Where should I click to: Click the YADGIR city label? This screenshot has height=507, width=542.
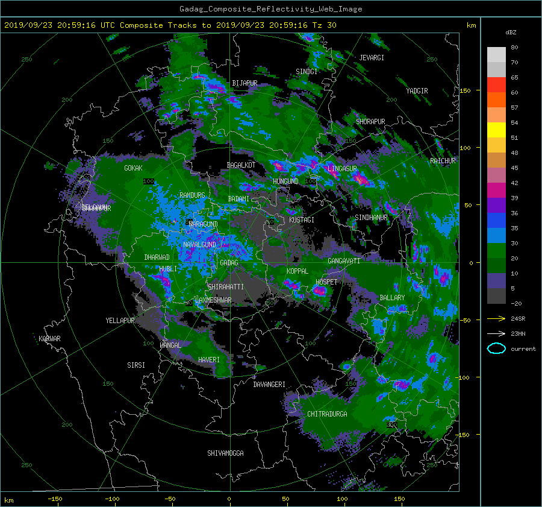(x=417, y=90)
